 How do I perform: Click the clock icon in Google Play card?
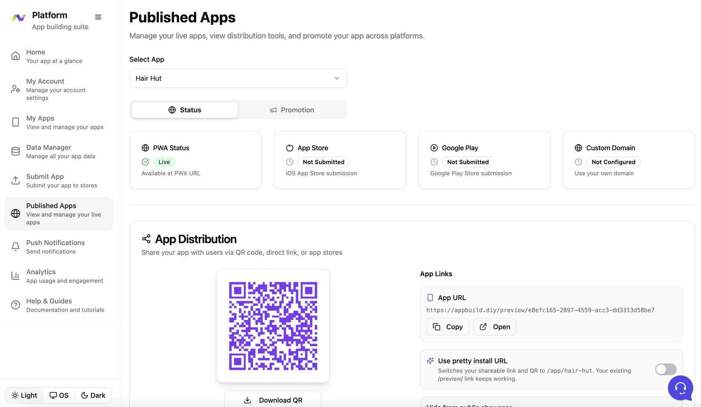[434, 162]
